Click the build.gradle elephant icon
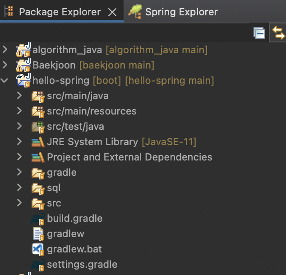The width and height of the screenshot is (286, 275). click(x=38, y=219)
